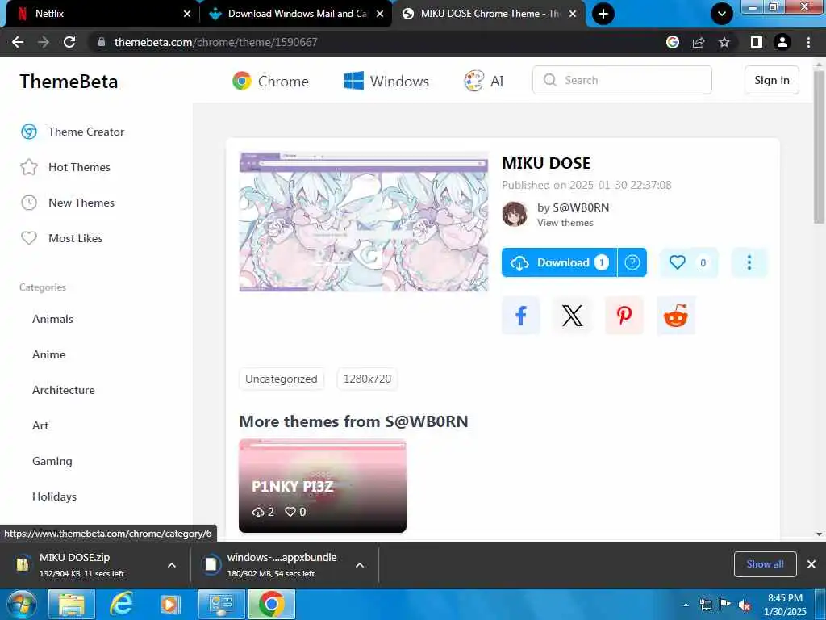826x620 pixels.
Task: Open the Windows themes section
Action: point(386,82)
